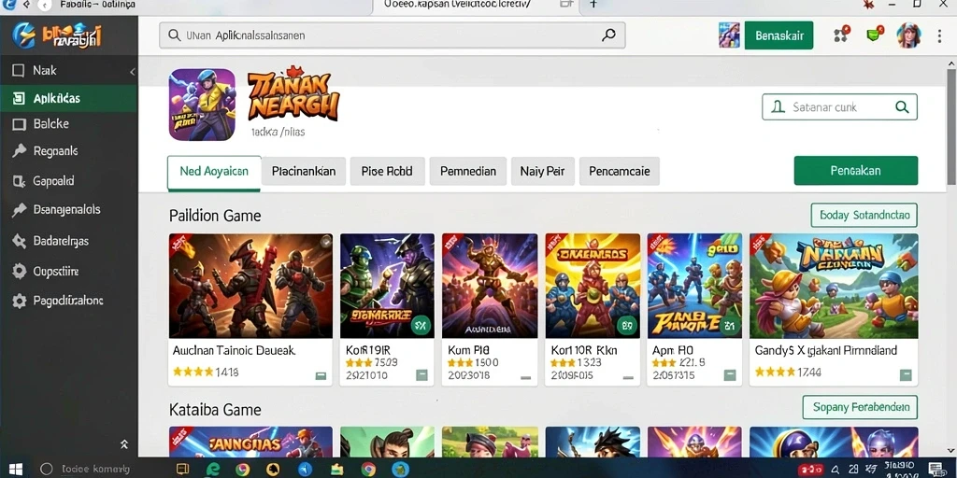Click the gear icon next to Oopstiire
The image size is (957, 478).
click(20, 272)
